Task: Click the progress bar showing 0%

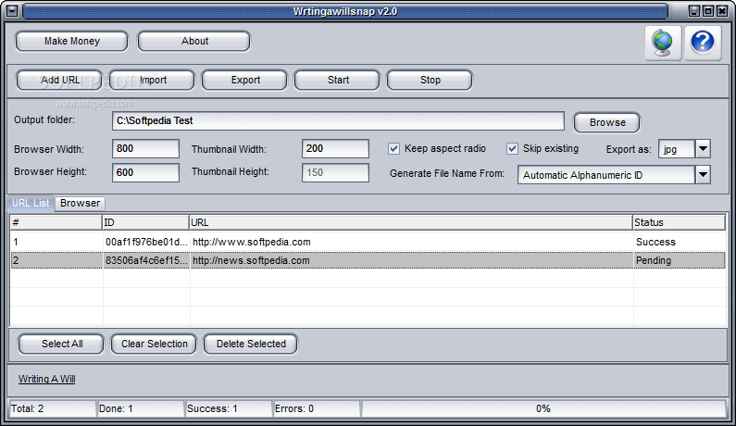Action: tap(543, 408)
